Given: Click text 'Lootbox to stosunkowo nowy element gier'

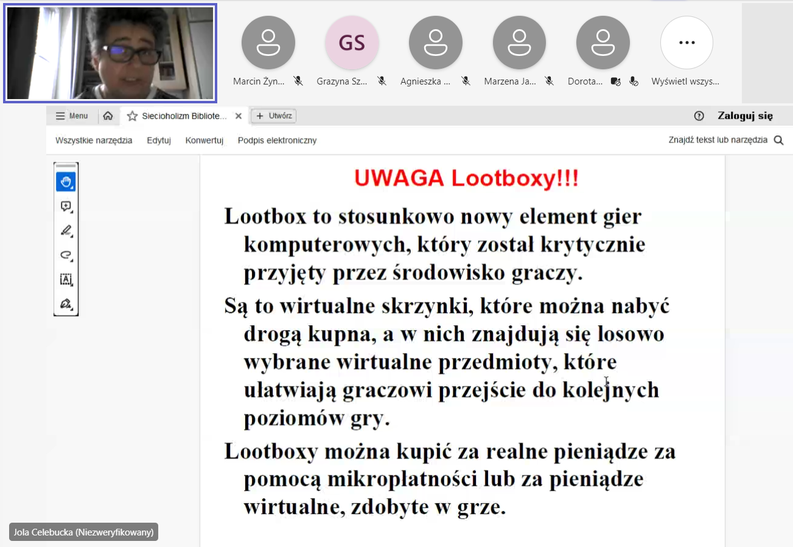Looking at the screenshot, I should tap(433, 216).
